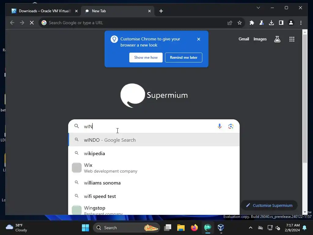
Task: Open the Extensions puzzle icon
Action: (252, 23)
